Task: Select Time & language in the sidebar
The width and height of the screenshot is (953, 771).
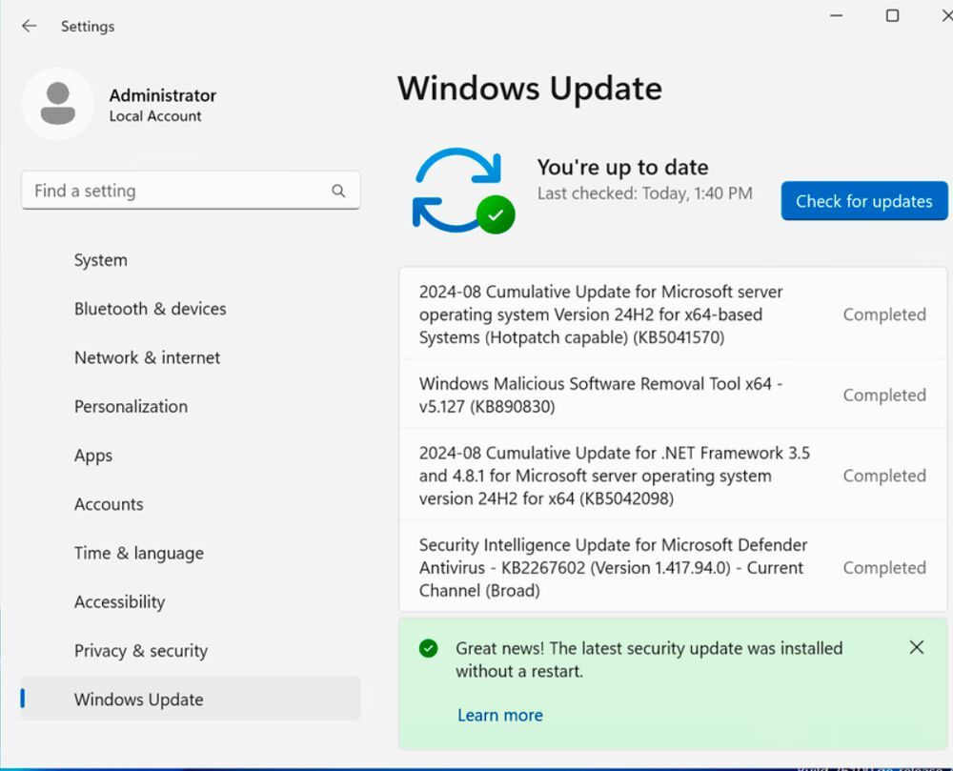Action: (x=138, y=553)
